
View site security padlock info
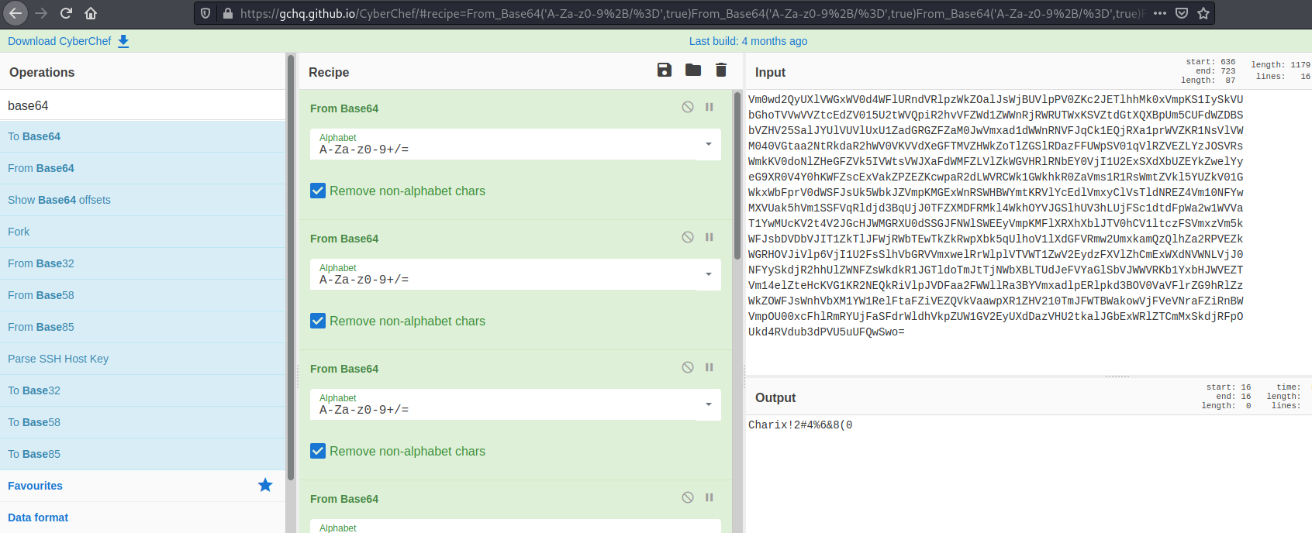click(228, 13)
